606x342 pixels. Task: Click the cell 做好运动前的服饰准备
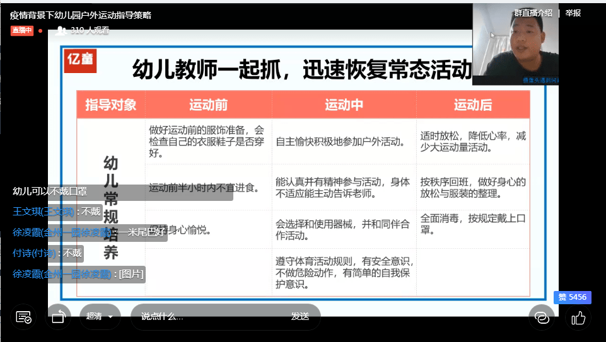click(207, 142)
